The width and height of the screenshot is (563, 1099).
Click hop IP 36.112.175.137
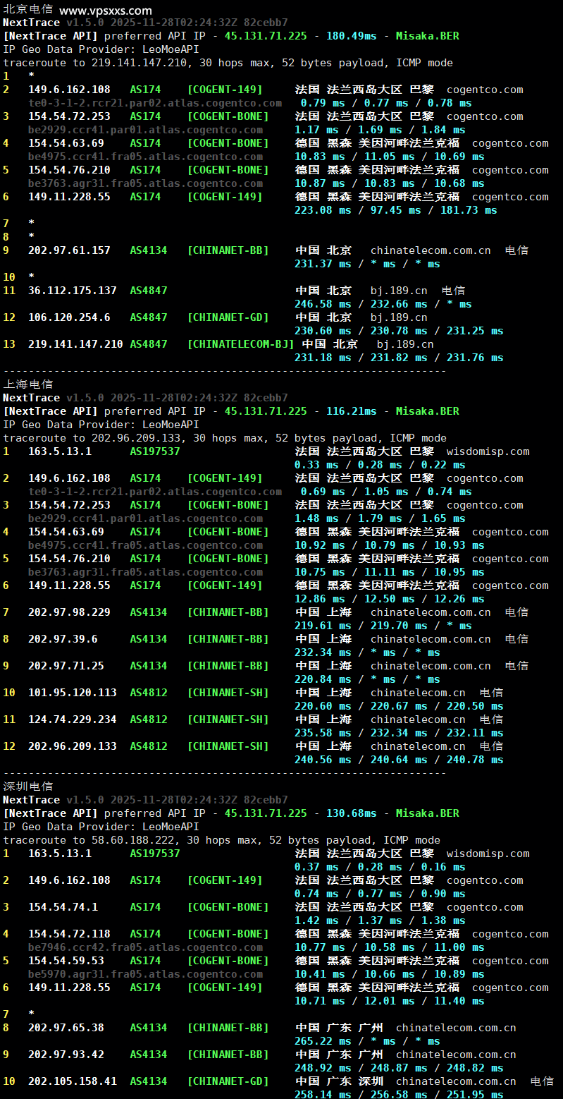point(73,291)
